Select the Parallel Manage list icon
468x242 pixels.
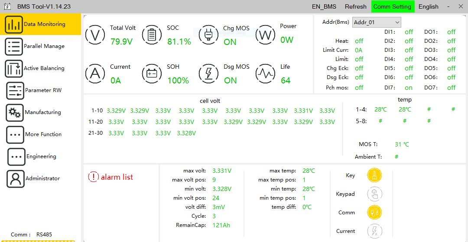[14, 46]
